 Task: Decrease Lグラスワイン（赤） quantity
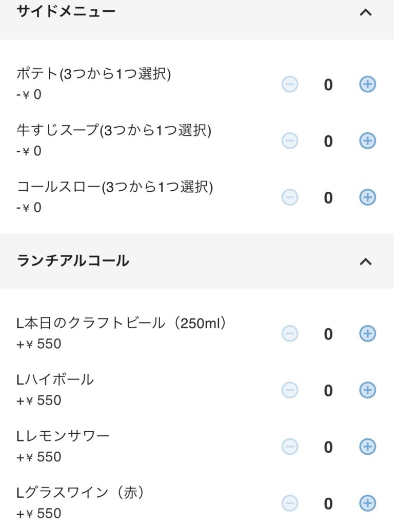coord(290,503)
